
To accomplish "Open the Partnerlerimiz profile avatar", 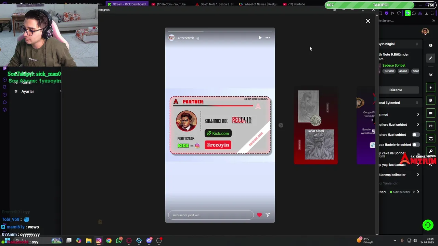I will pos(171,38).
